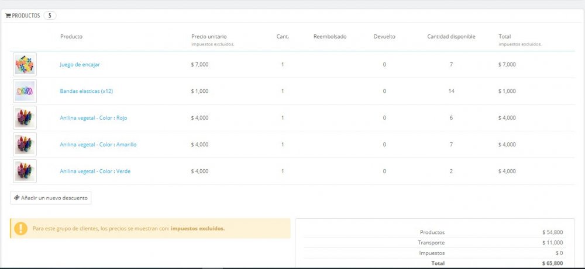Screen dimensions: 585x269
Task: Open Bandas elasticas product thumbnail
Action: pyautogui.click(x=25, y=91)
